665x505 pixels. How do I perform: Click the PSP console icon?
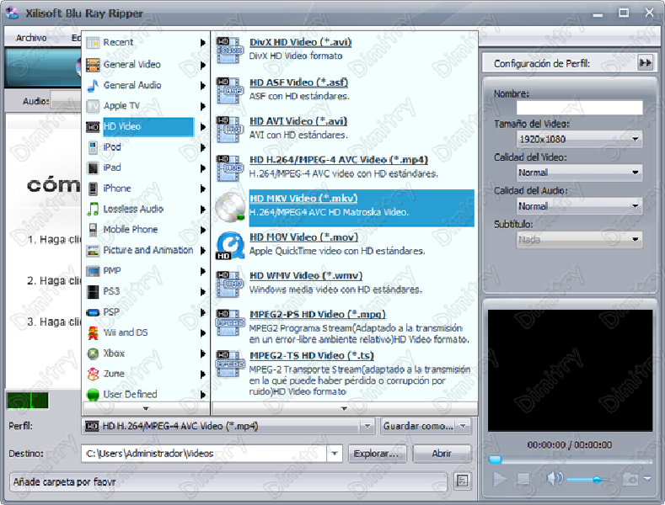click(93, 312)
